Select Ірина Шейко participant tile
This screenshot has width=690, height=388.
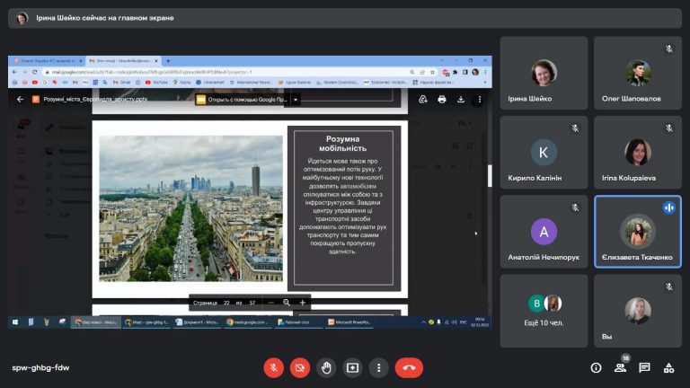(x=544, y=73)
